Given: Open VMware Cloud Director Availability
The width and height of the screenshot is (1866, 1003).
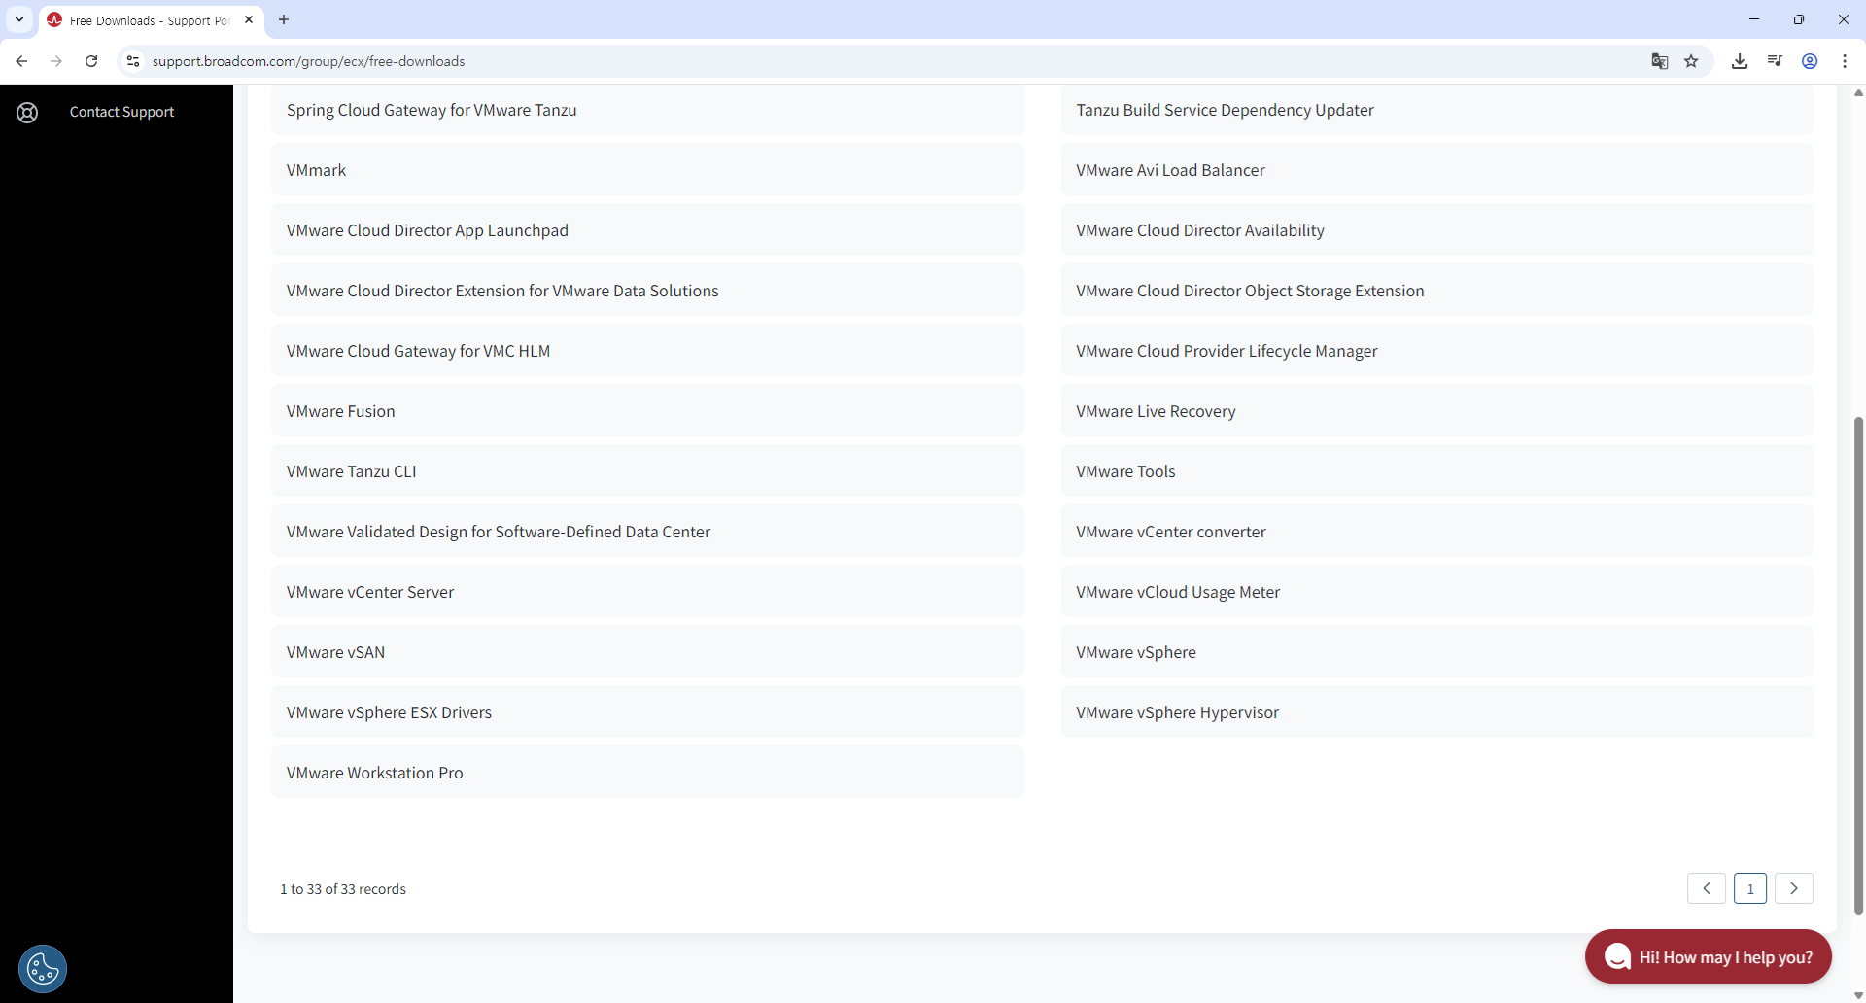Looking at the screenshot, I should (x=1437, y=230).
